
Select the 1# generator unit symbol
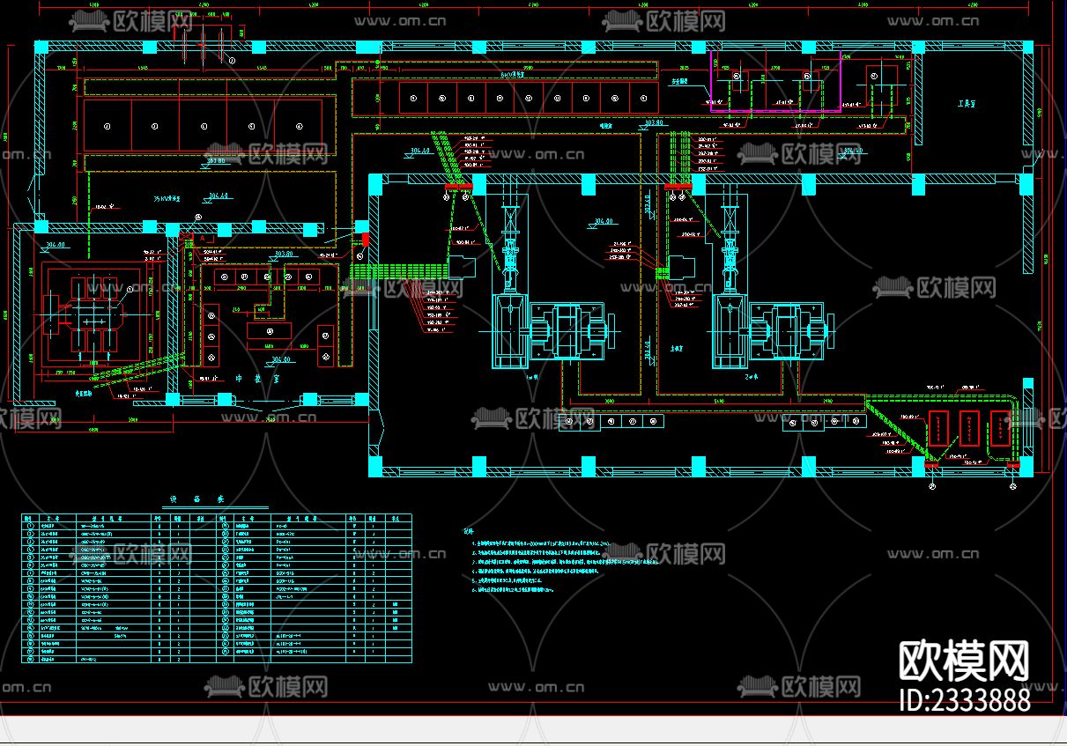546,329
